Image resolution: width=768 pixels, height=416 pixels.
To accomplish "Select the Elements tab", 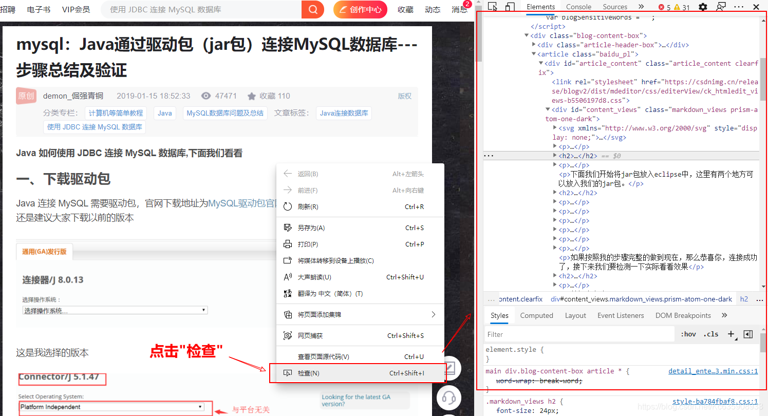I will tap(540, 7).
